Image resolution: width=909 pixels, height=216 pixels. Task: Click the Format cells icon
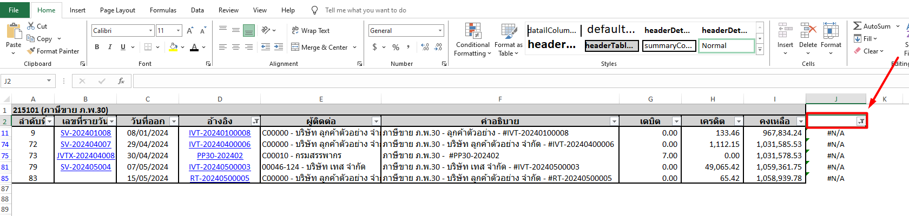pos(831,31)
